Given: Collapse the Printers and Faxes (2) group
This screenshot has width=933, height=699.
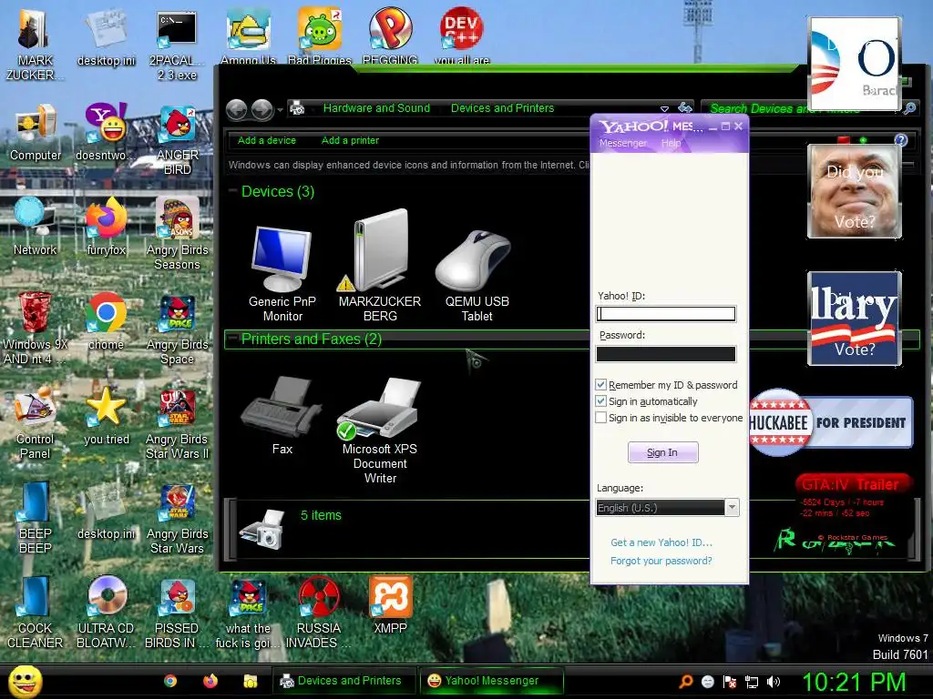Looking at the screenshot, I should coord(232,338).
